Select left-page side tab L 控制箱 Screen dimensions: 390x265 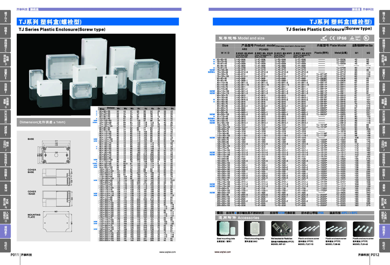5,174
